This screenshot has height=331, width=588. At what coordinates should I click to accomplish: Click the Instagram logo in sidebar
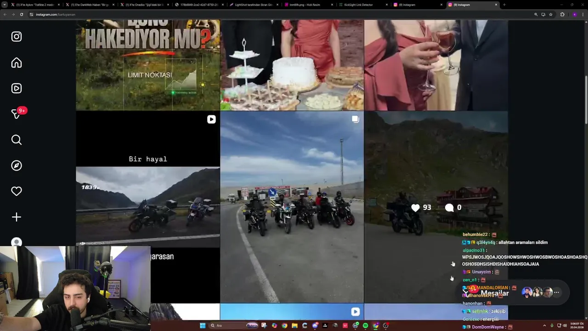point(17,36)
